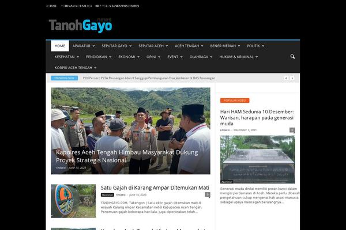Screen dimensions: 346x230
Task: Show next trending headline arrow
Action: tap(292, 78)
